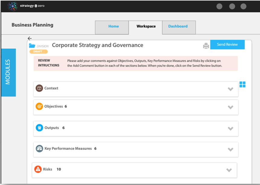Click the brown Context cube icon
The image size is (260, 185).
coord(39,88)
